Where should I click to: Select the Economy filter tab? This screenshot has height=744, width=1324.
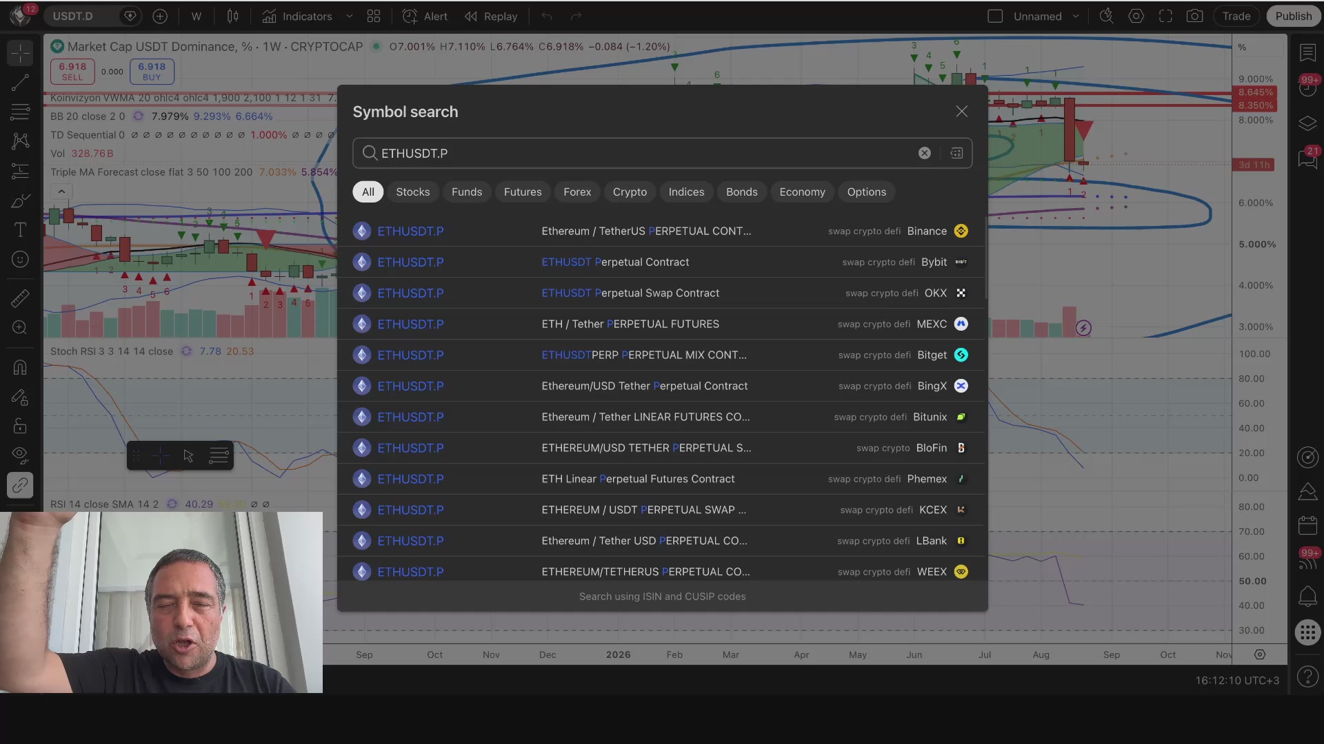tap(802, 192)
